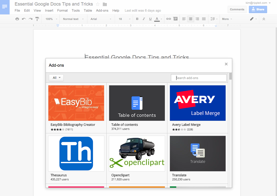Open the Docs home icon
277x196 pixels.
coord(5,7)
